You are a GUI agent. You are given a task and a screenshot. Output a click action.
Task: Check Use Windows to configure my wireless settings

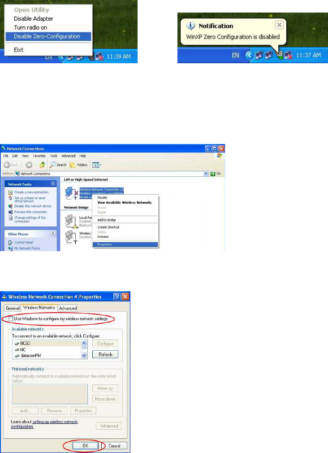coord(11,318)
